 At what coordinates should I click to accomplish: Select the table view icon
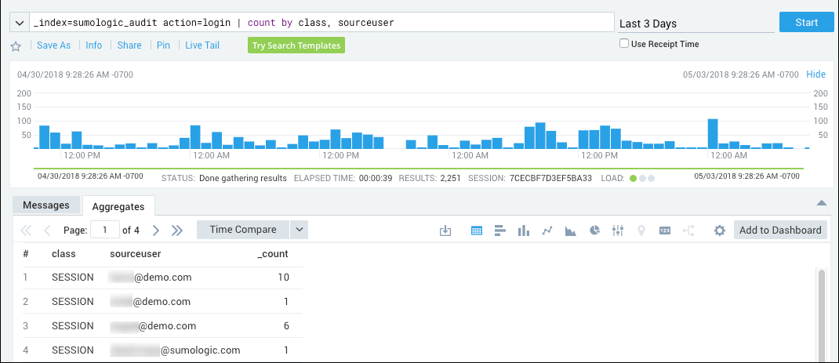476,231
